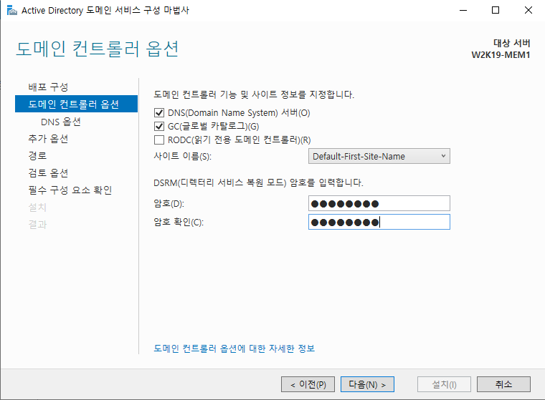
Task: Select the 검토 옵션 step
Action: tap(48, 172)
